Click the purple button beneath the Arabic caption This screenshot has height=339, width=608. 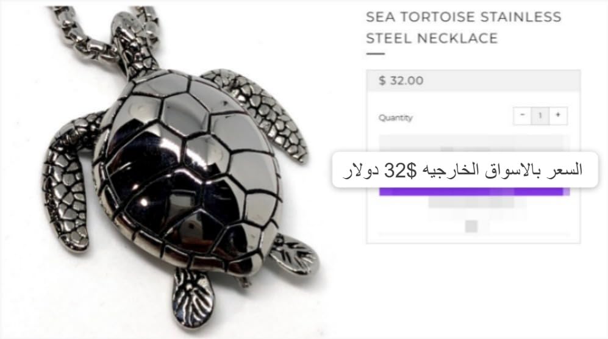pos(474,191)
